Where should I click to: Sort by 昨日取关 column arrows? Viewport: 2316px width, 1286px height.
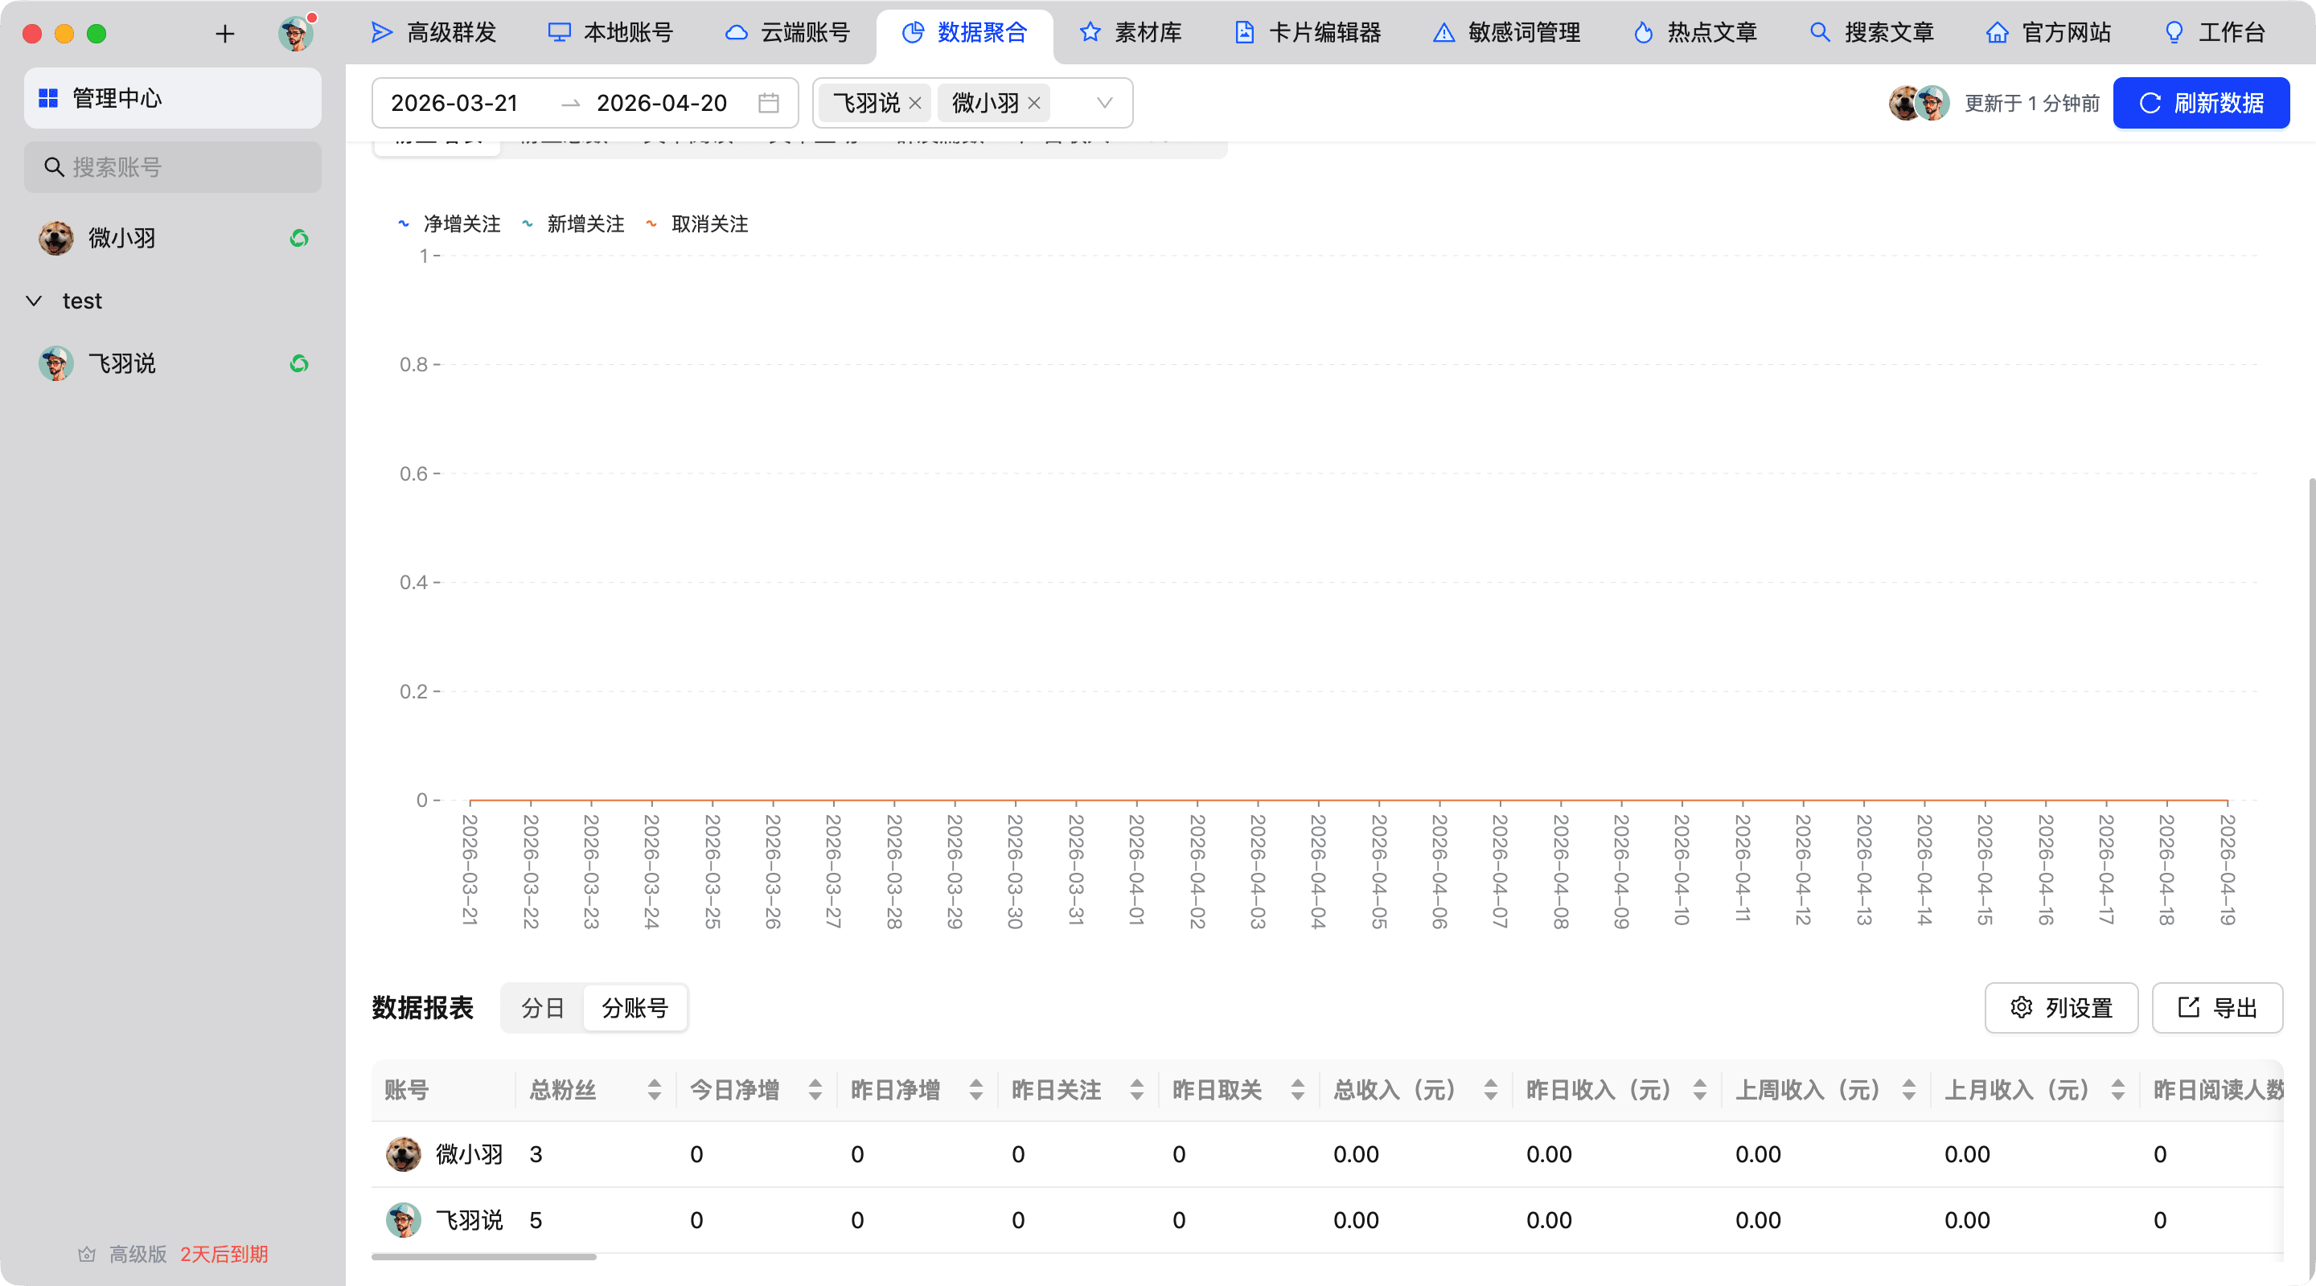click(x=1296, y=1090)
